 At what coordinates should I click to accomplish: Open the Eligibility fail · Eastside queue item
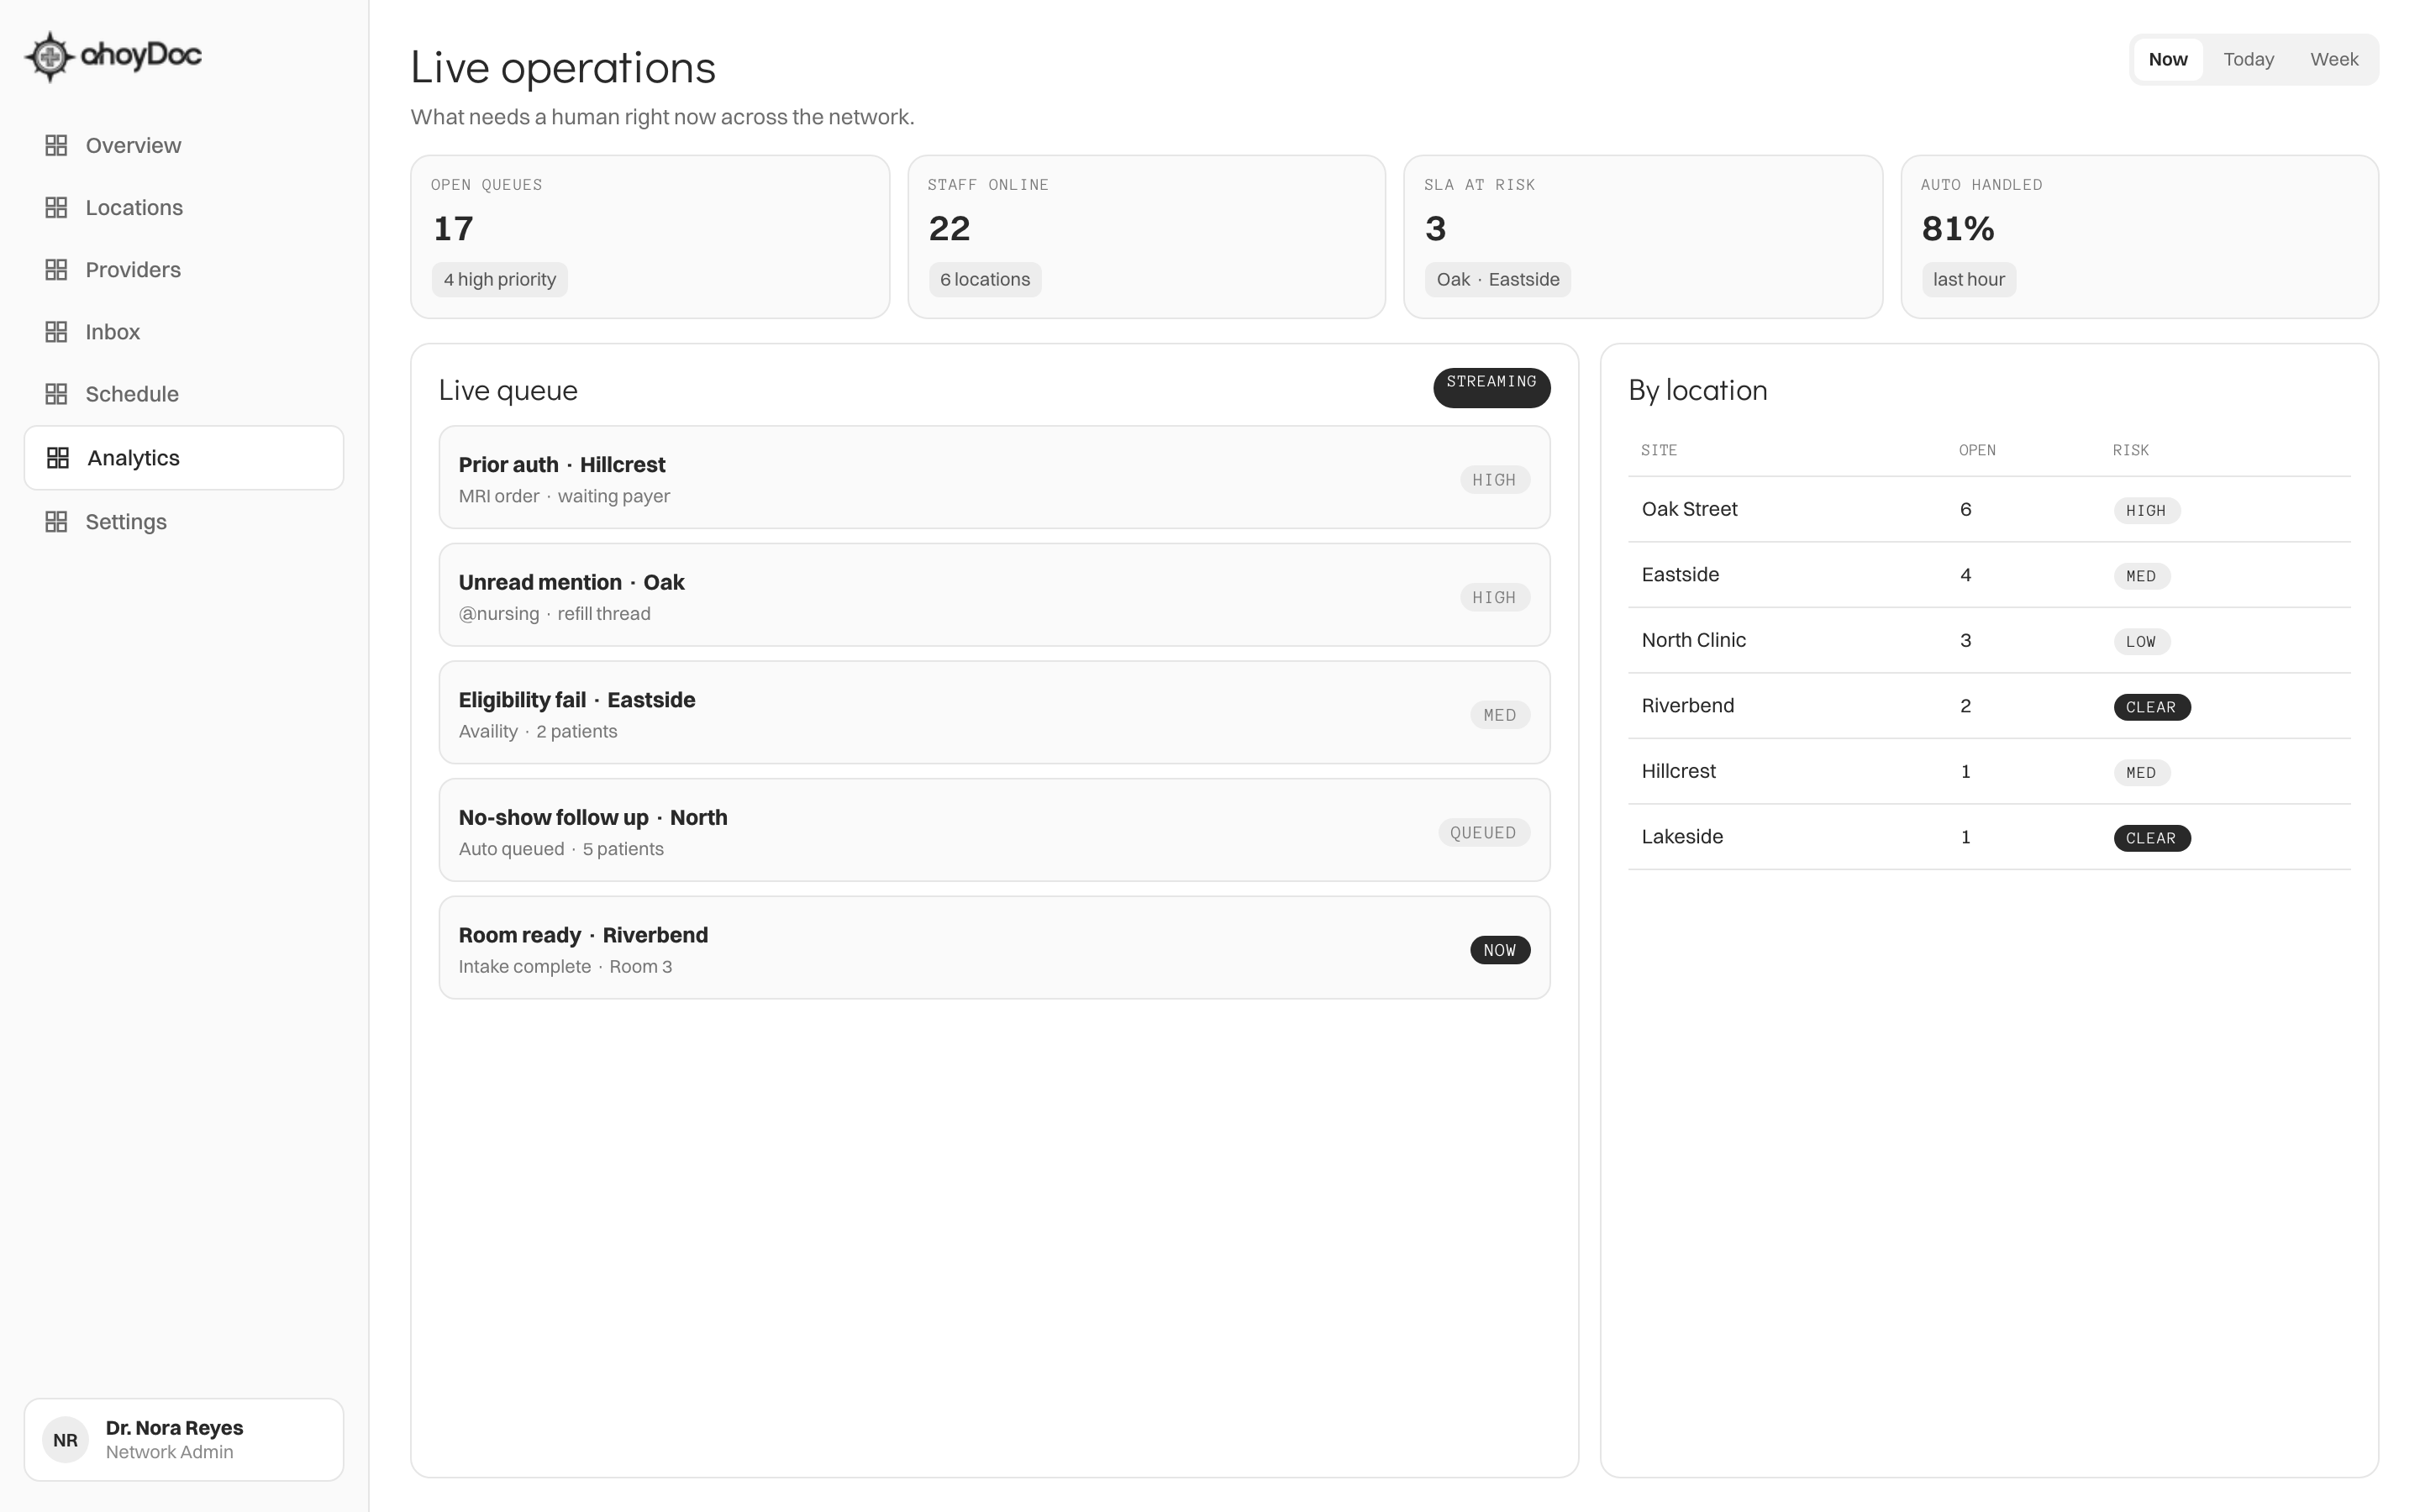coord(994,713)
